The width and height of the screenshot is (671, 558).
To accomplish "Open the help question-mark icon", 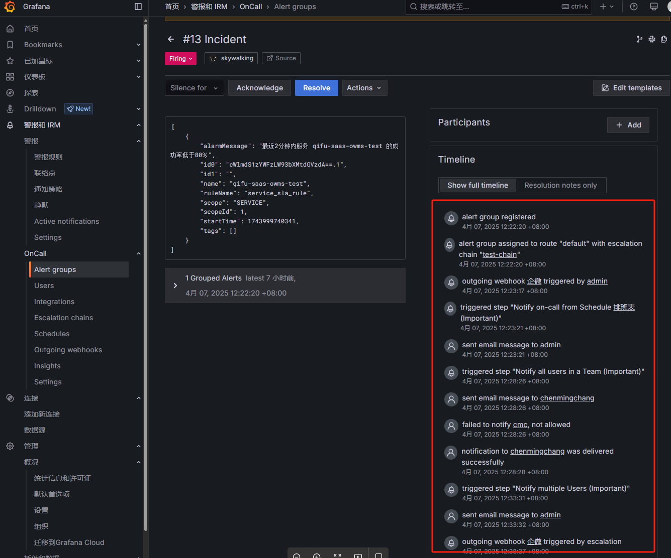I will [634, 7].
